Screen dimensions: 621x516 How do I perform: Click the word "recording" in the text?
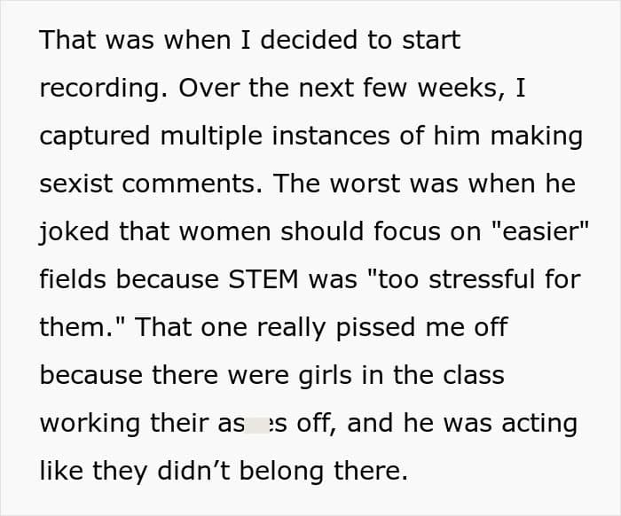100,89
